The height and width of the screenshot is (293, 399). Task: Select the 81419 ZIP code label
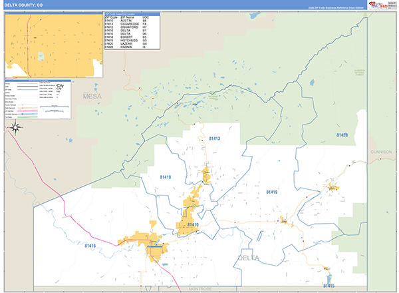click(272, 192)
